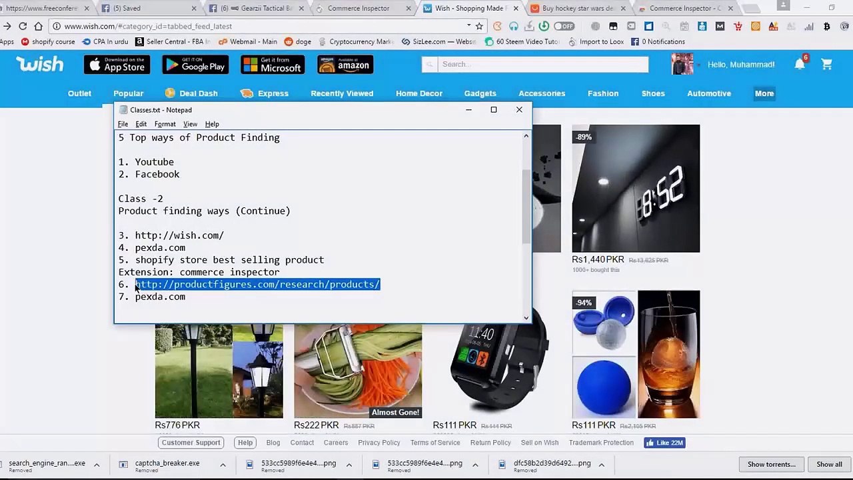Screen dimensions: 853x480
Task: Open Notepad File menu
Action: point(123,124)
